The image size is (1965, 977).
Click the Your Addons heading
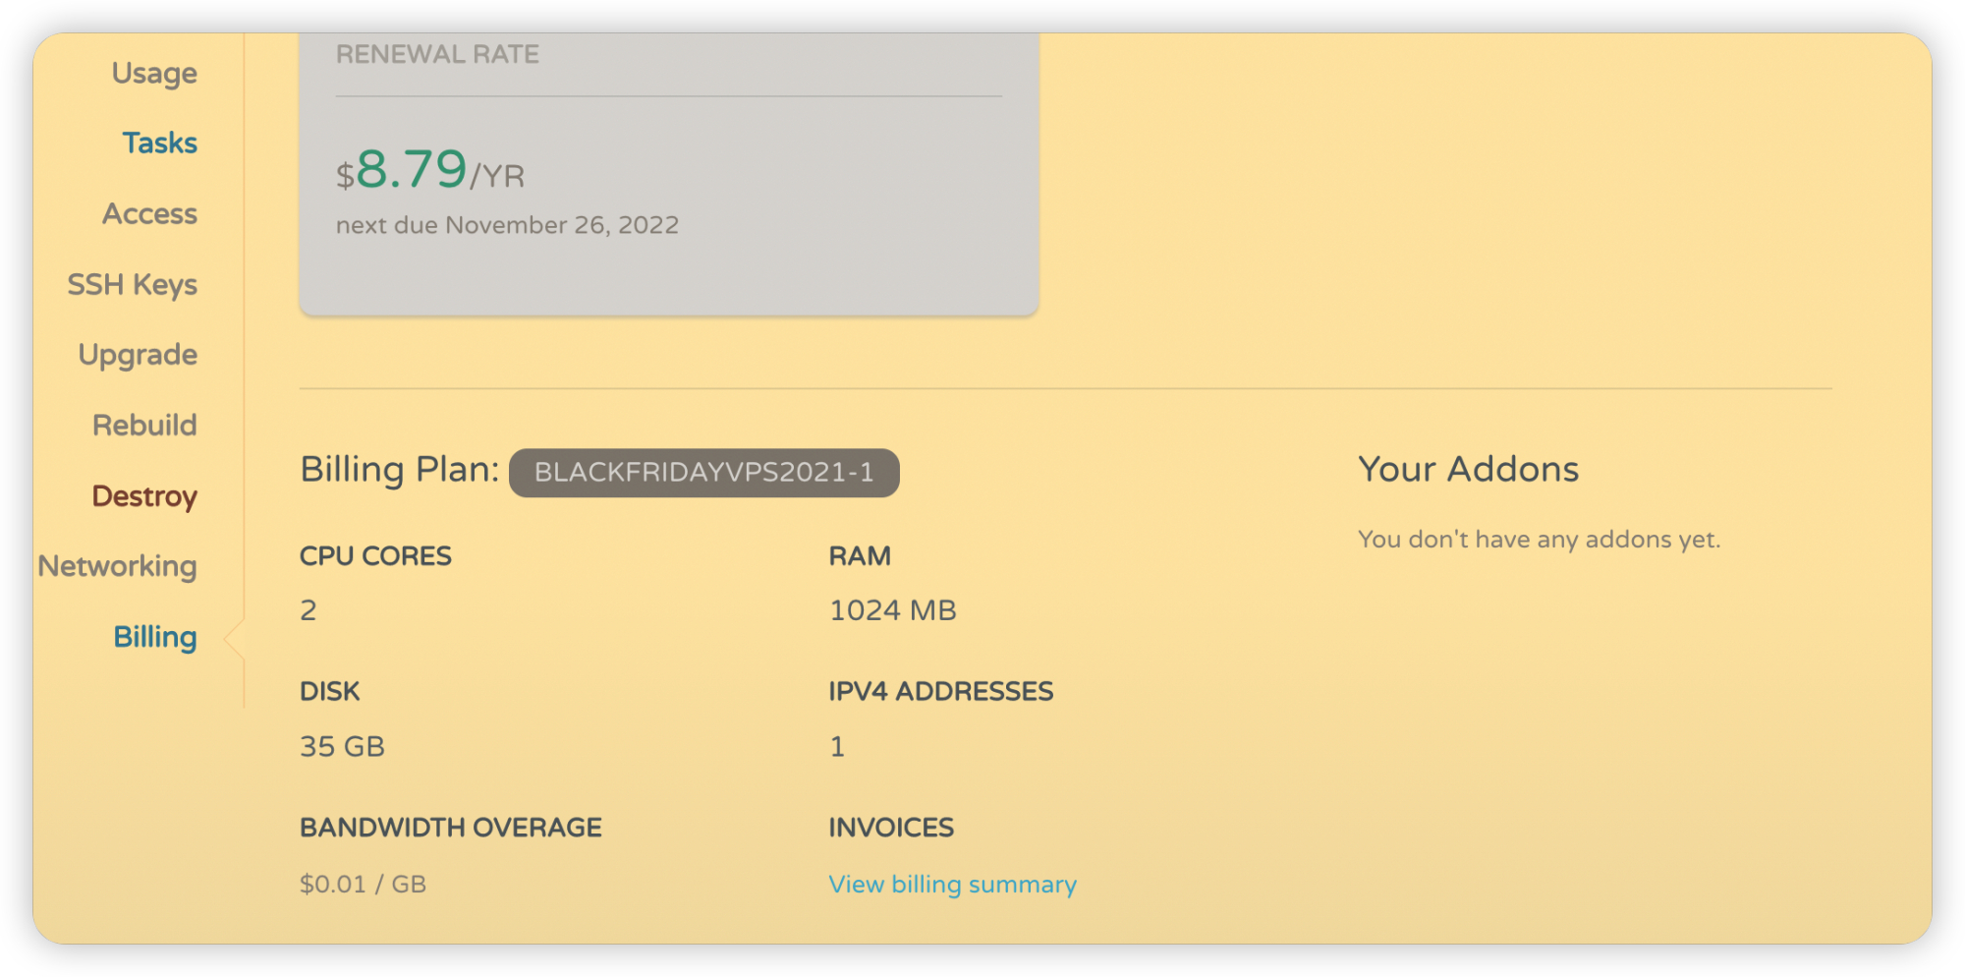(1468, 470)
